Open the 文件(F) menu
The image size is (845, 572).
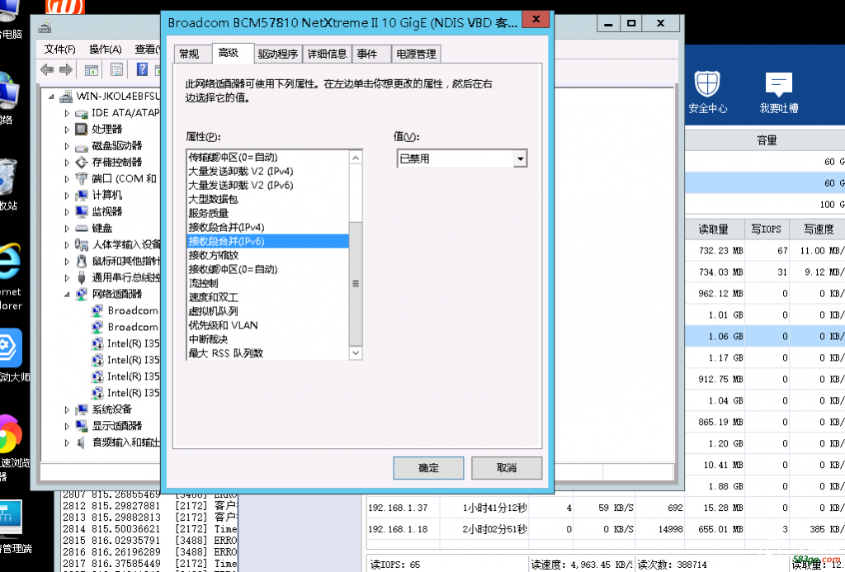pos(59,49)
